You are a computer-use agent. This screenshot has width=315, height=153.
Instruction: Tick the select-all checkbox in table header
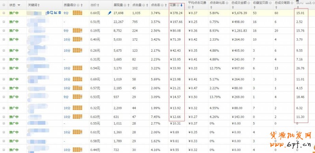(4, 5)
